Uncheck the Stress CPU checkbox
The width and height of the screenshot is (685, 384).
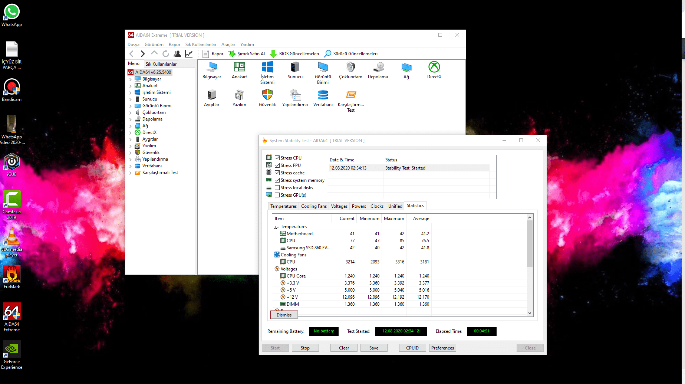coord(277,158)
